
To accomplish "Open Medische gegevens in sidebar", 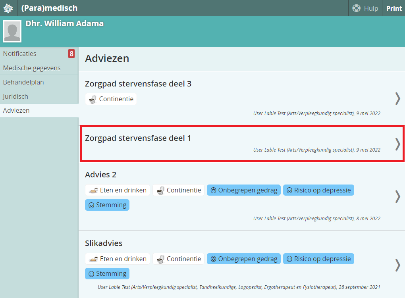I will point(32,68).
